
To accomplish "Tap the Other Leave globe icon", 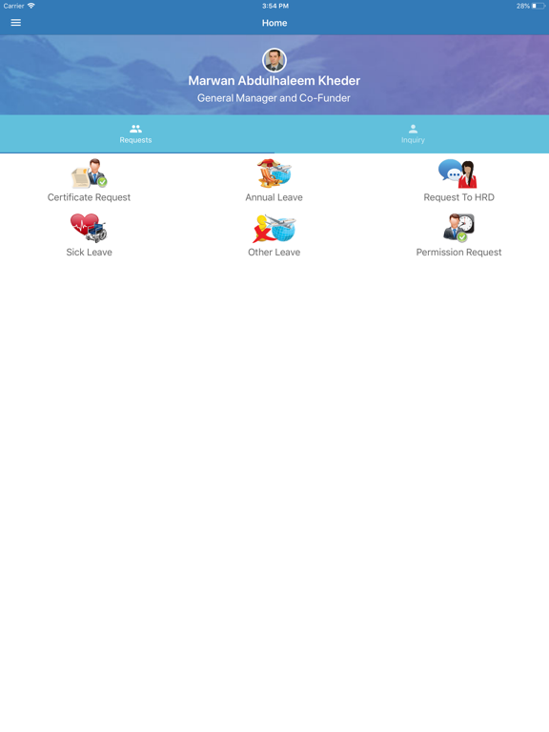I will 274,229.
